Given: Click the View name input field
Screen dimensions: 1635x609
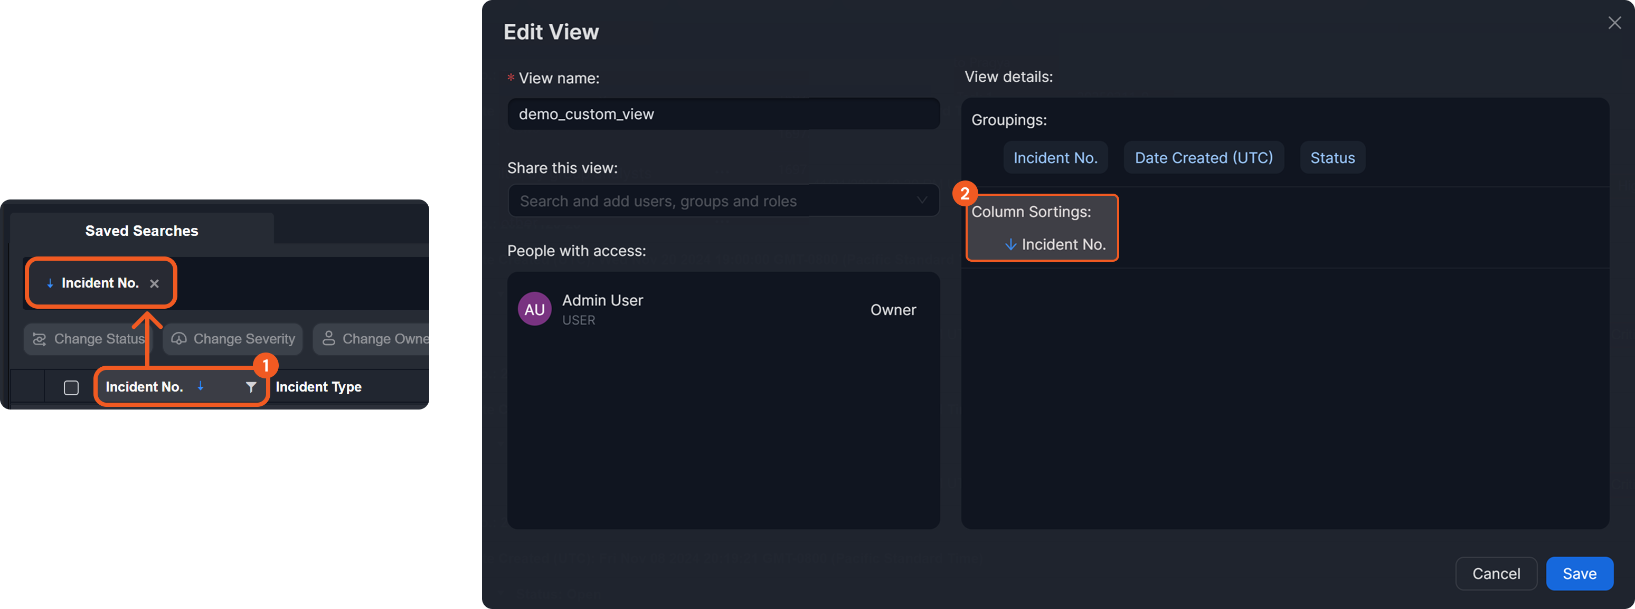Looking at the screenshot, I should point(723,114).
